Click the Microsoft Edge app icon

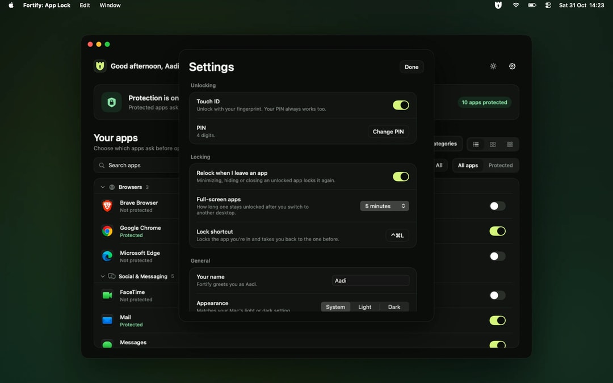pyautogui.click(x=107, y=256)
